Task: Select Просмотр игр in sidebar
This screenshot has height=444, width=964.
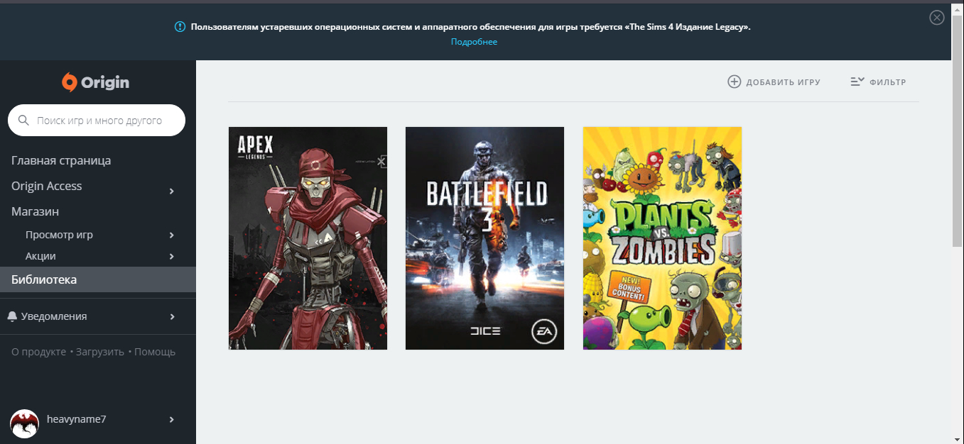Action: tap(59, 235)
